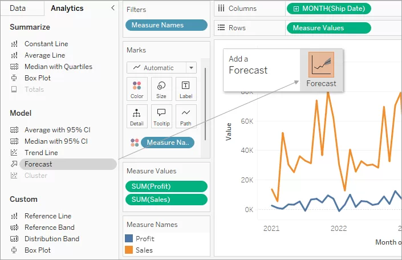This screenshot has width=402, height=260.
Task: Choose Trend Line from Model section
Action: (40, 153)
